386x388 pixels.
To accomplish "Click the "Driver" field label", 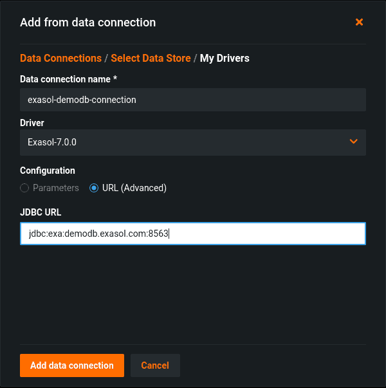I will [32, 122].
